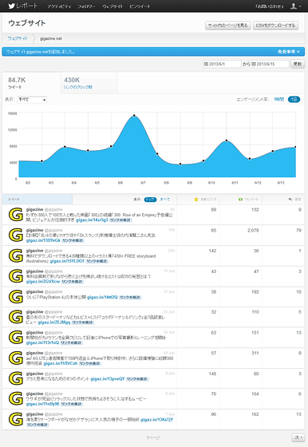Open the start date 2013/6/1 picker

222,64
